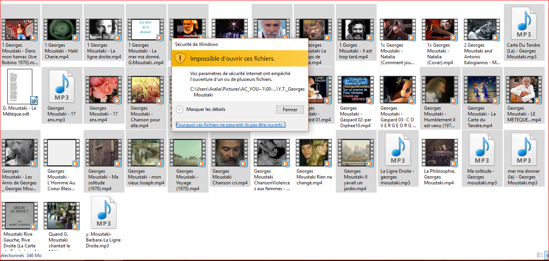
Task: Select La Ligne Droite - georges moustaki.mp3 icon
Action: [398, 150]
